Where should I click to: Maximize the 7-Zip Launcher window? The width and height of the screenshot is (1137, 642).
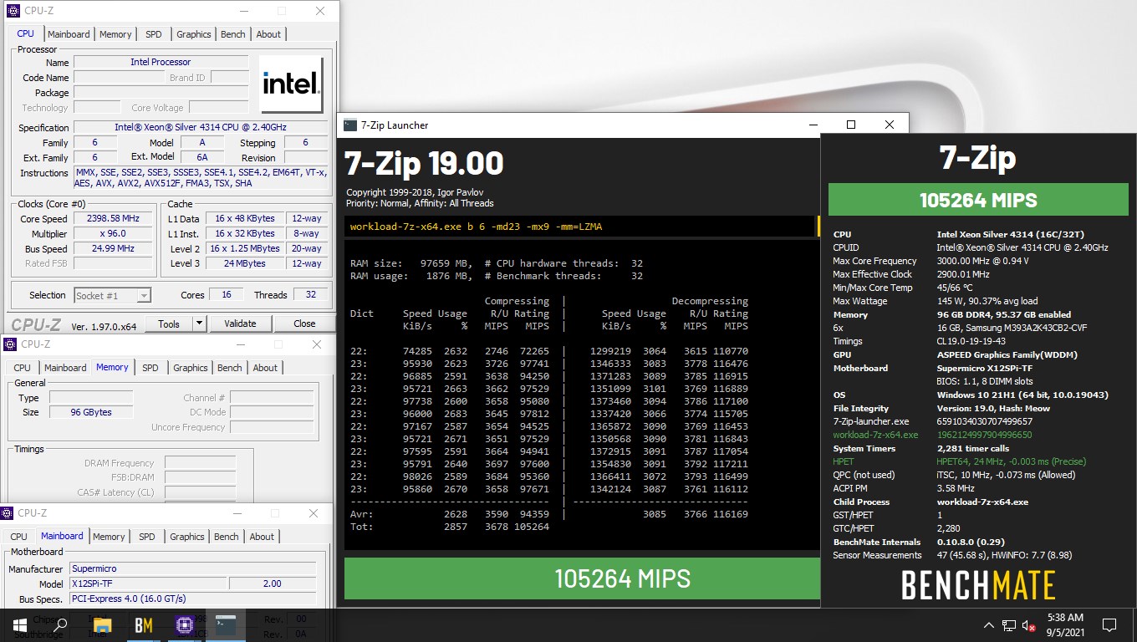click(x=851, y=125)
